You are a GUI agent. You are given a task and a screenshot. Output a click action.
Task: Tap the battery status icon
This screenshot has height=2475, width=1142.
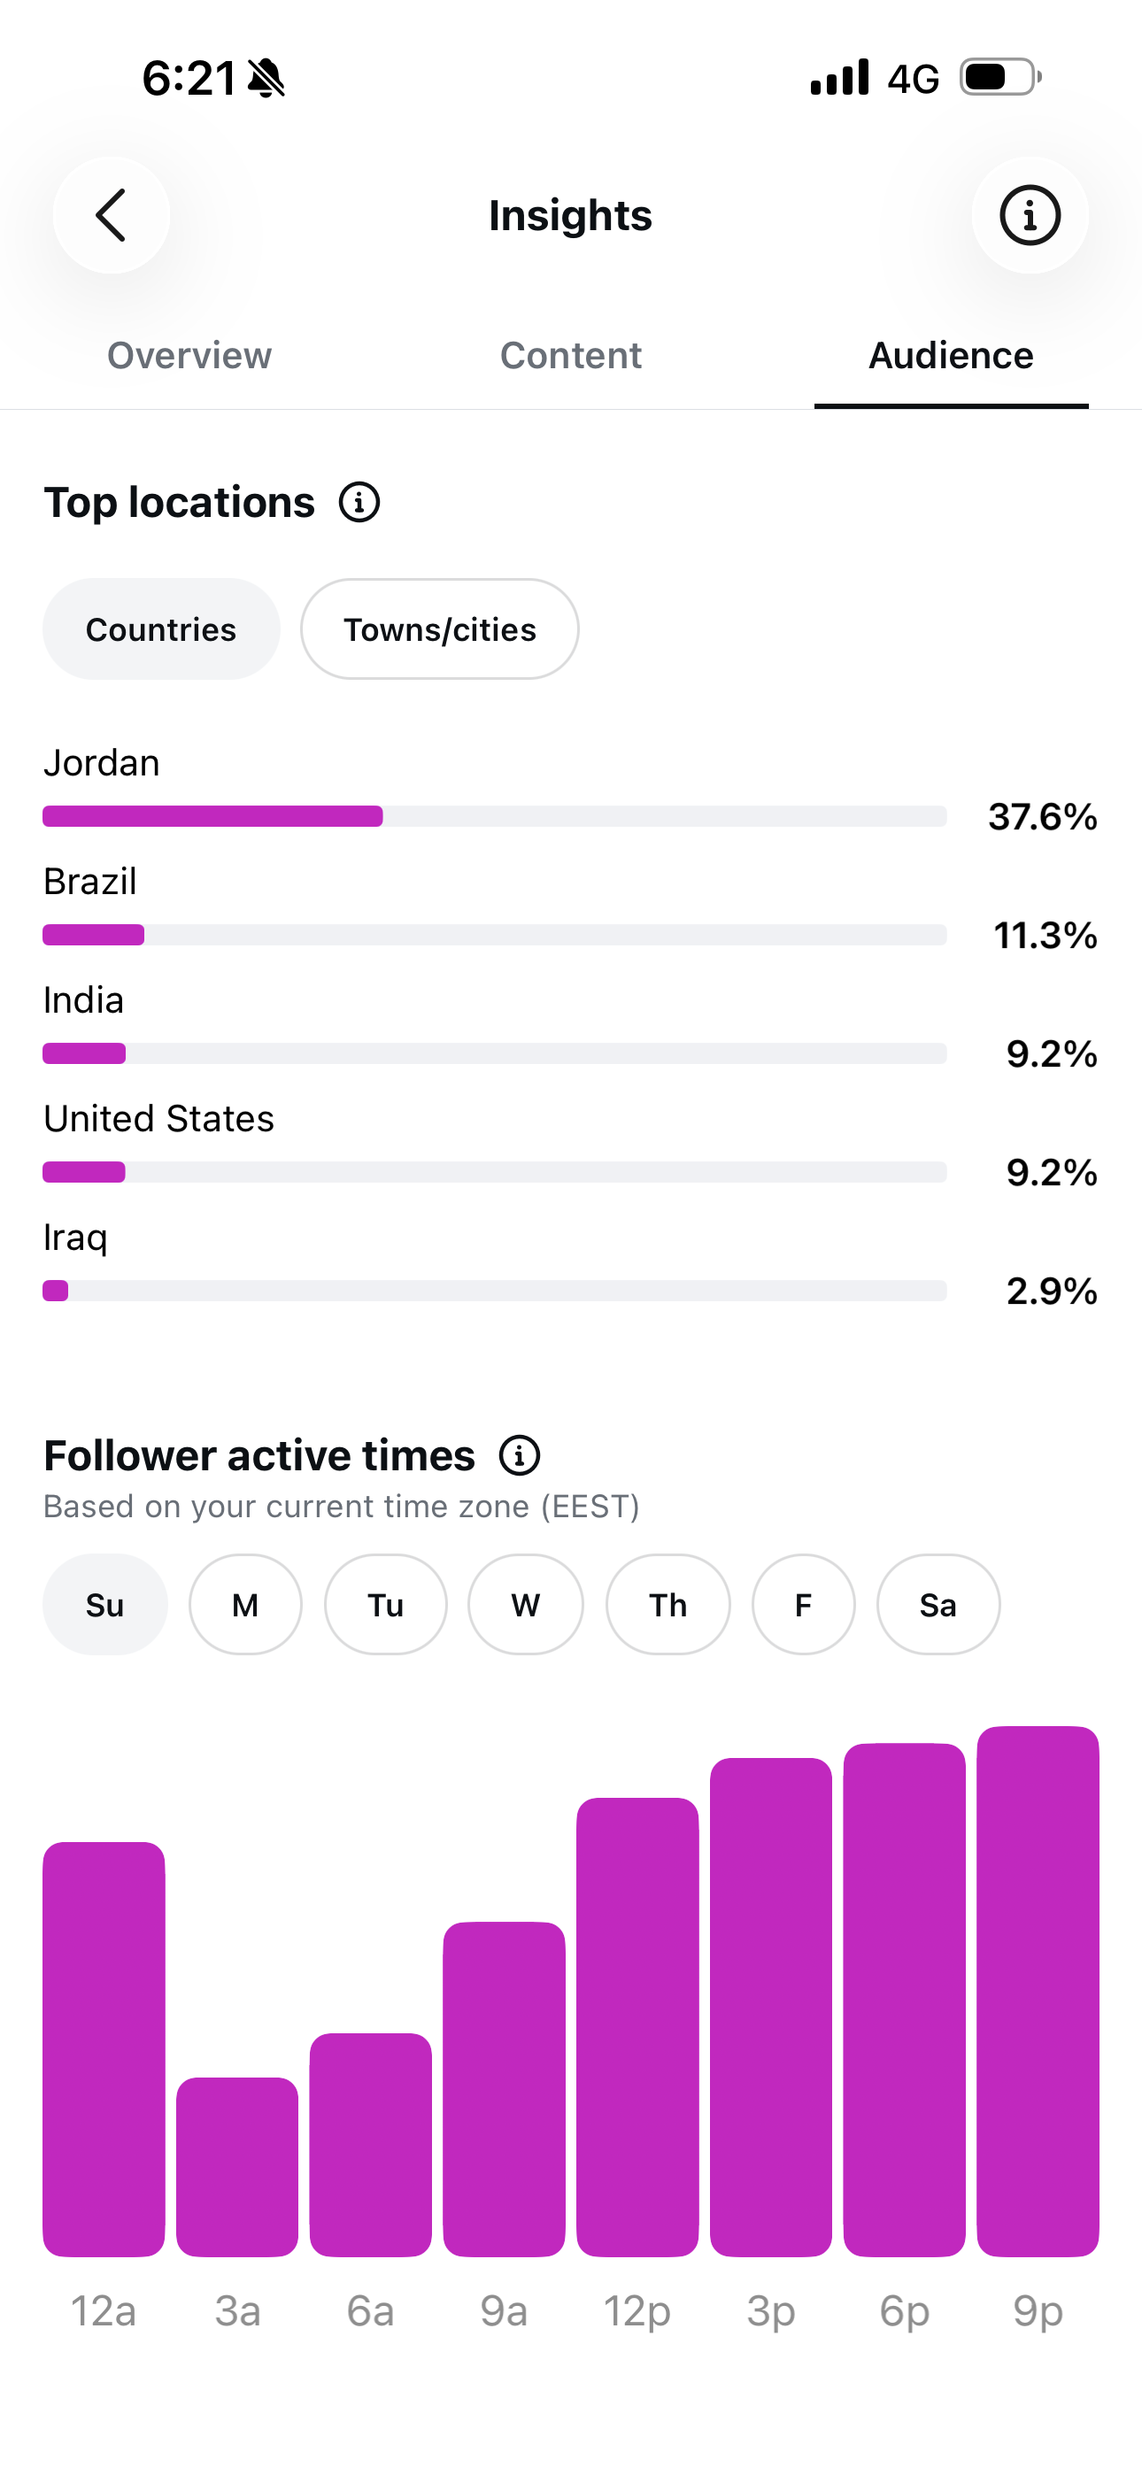(x=999, y=78)
